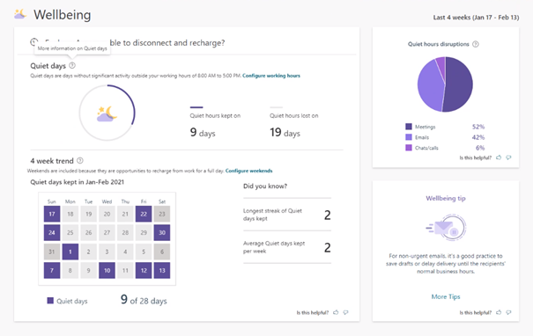The height and width of the screenshot is (336, 533).
Task: Give thumbs up on Quiet hours disruptions card
Action: click(x=499, y=157)
